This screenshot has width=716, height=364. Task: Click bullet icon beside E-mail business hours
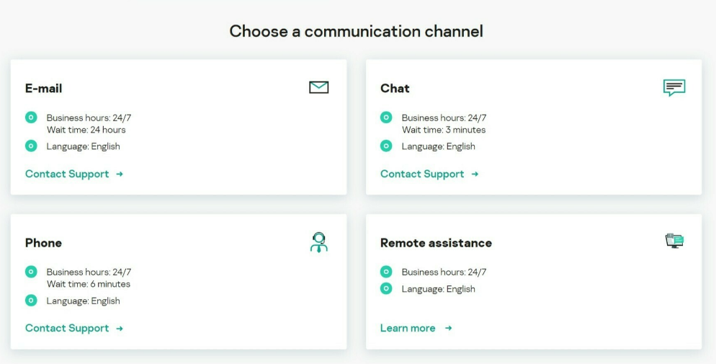coord(31,117)
